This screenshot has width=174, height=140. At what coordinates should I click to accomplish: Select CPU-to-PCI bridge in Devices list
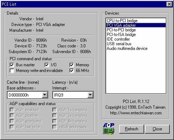coord(136,21)
